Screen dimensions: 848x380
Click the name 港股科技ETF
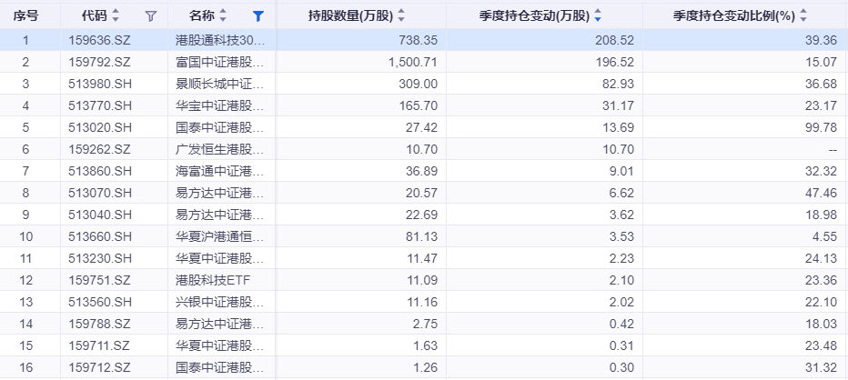213,280
